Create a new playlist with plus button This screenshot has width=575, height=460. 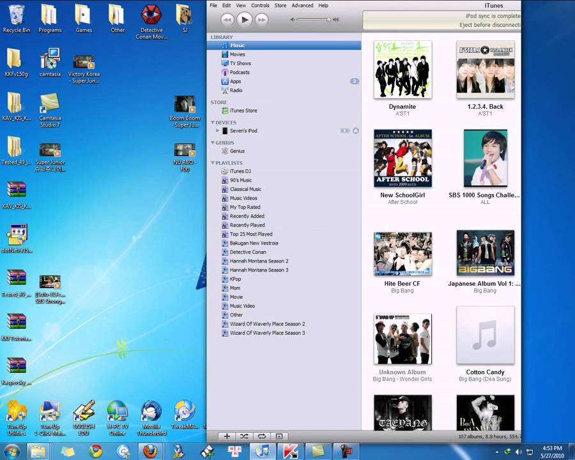tap(227, 436)
